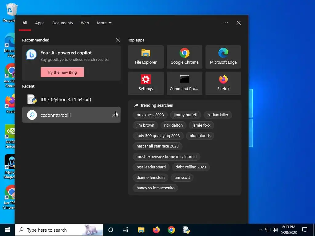The height and width of the screenshot is (236, 315).
Task: Launch Chrome from taskbar
Action: [171, 230]
